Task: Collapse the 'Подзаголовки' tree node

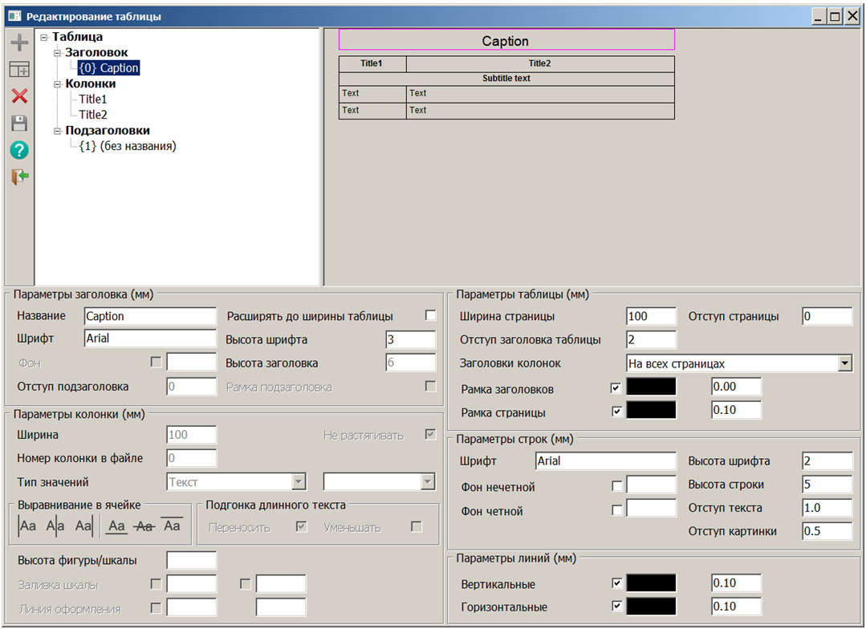Action: [58, 131]
